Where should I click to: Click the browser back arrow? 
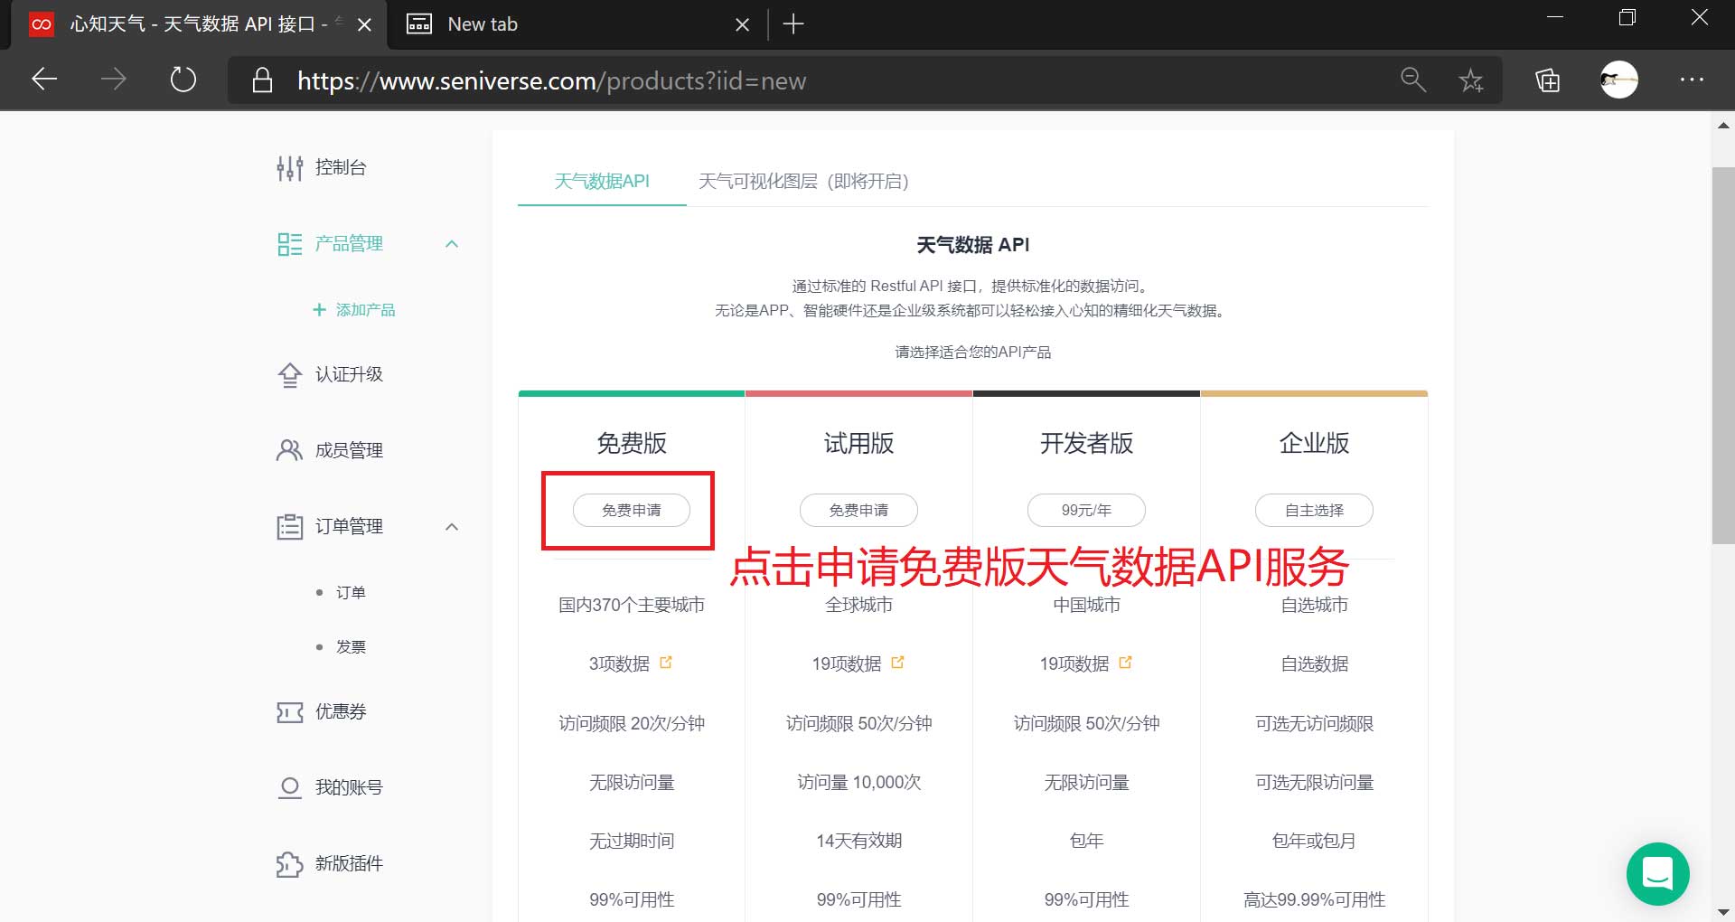tap(44, 80)
